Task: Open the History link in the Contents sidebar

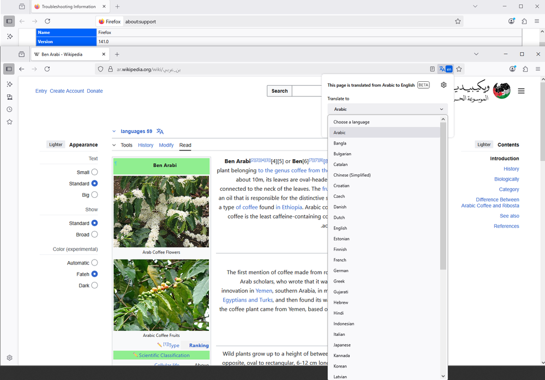Action: tap(511, 169)
